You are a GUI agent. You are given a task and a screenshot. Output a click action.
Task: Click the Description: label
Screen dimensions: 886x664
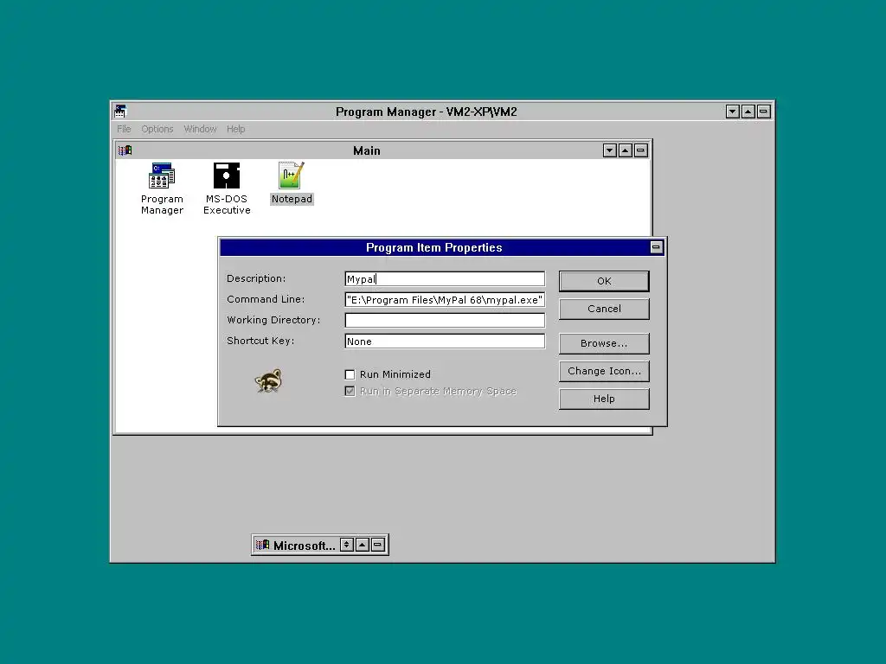256,278
